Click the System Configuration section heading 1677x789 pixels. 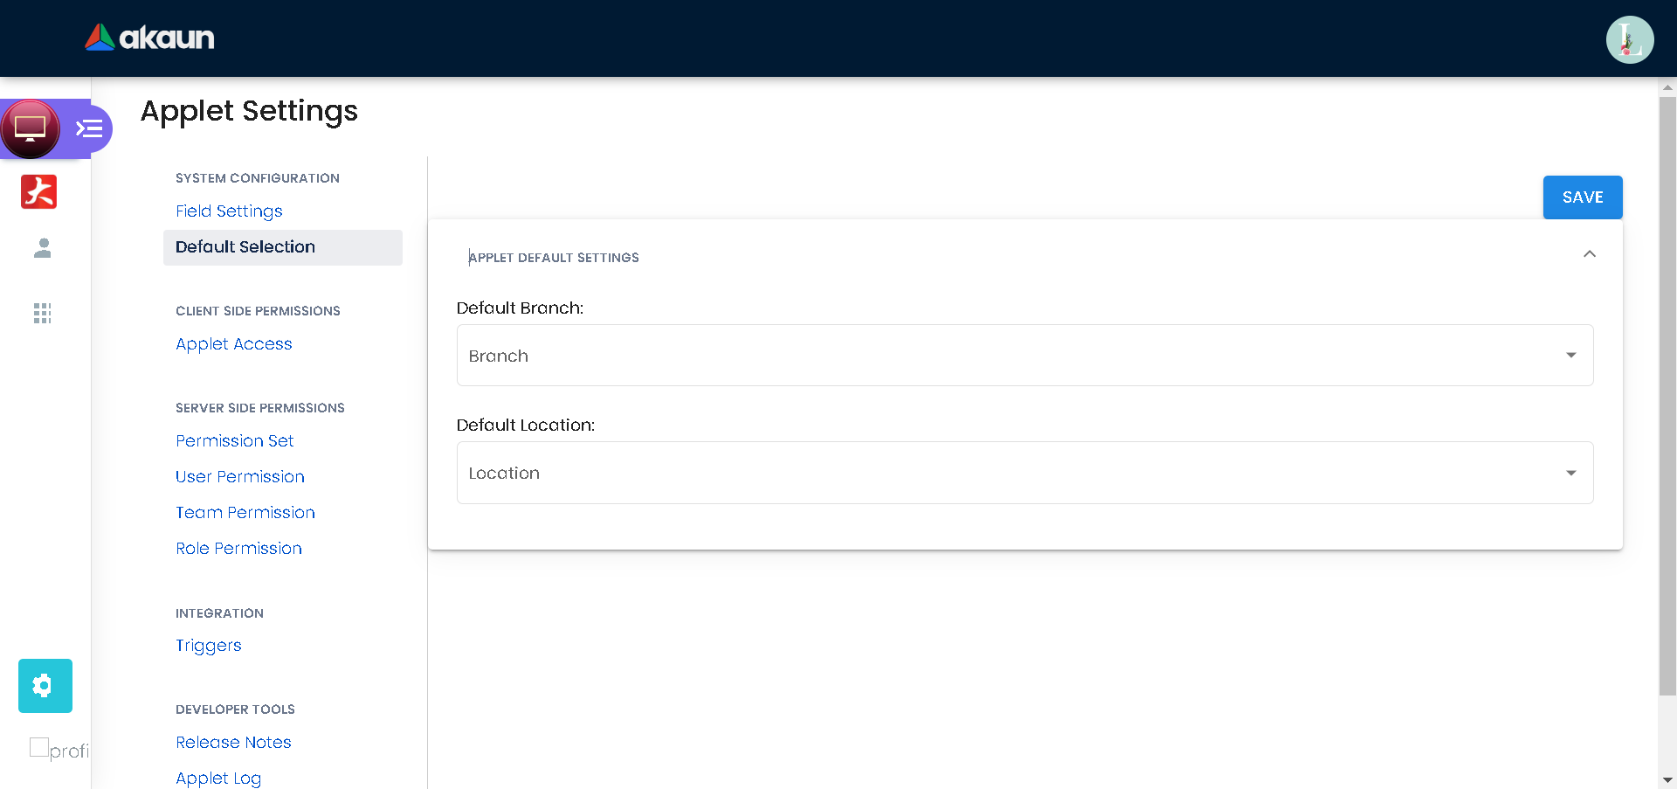[258, 178]
